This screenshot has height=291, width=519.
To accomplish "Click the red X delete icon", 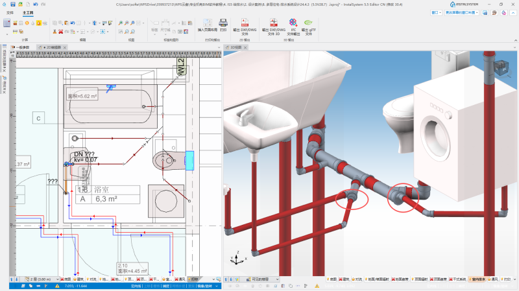I will 60,31.
